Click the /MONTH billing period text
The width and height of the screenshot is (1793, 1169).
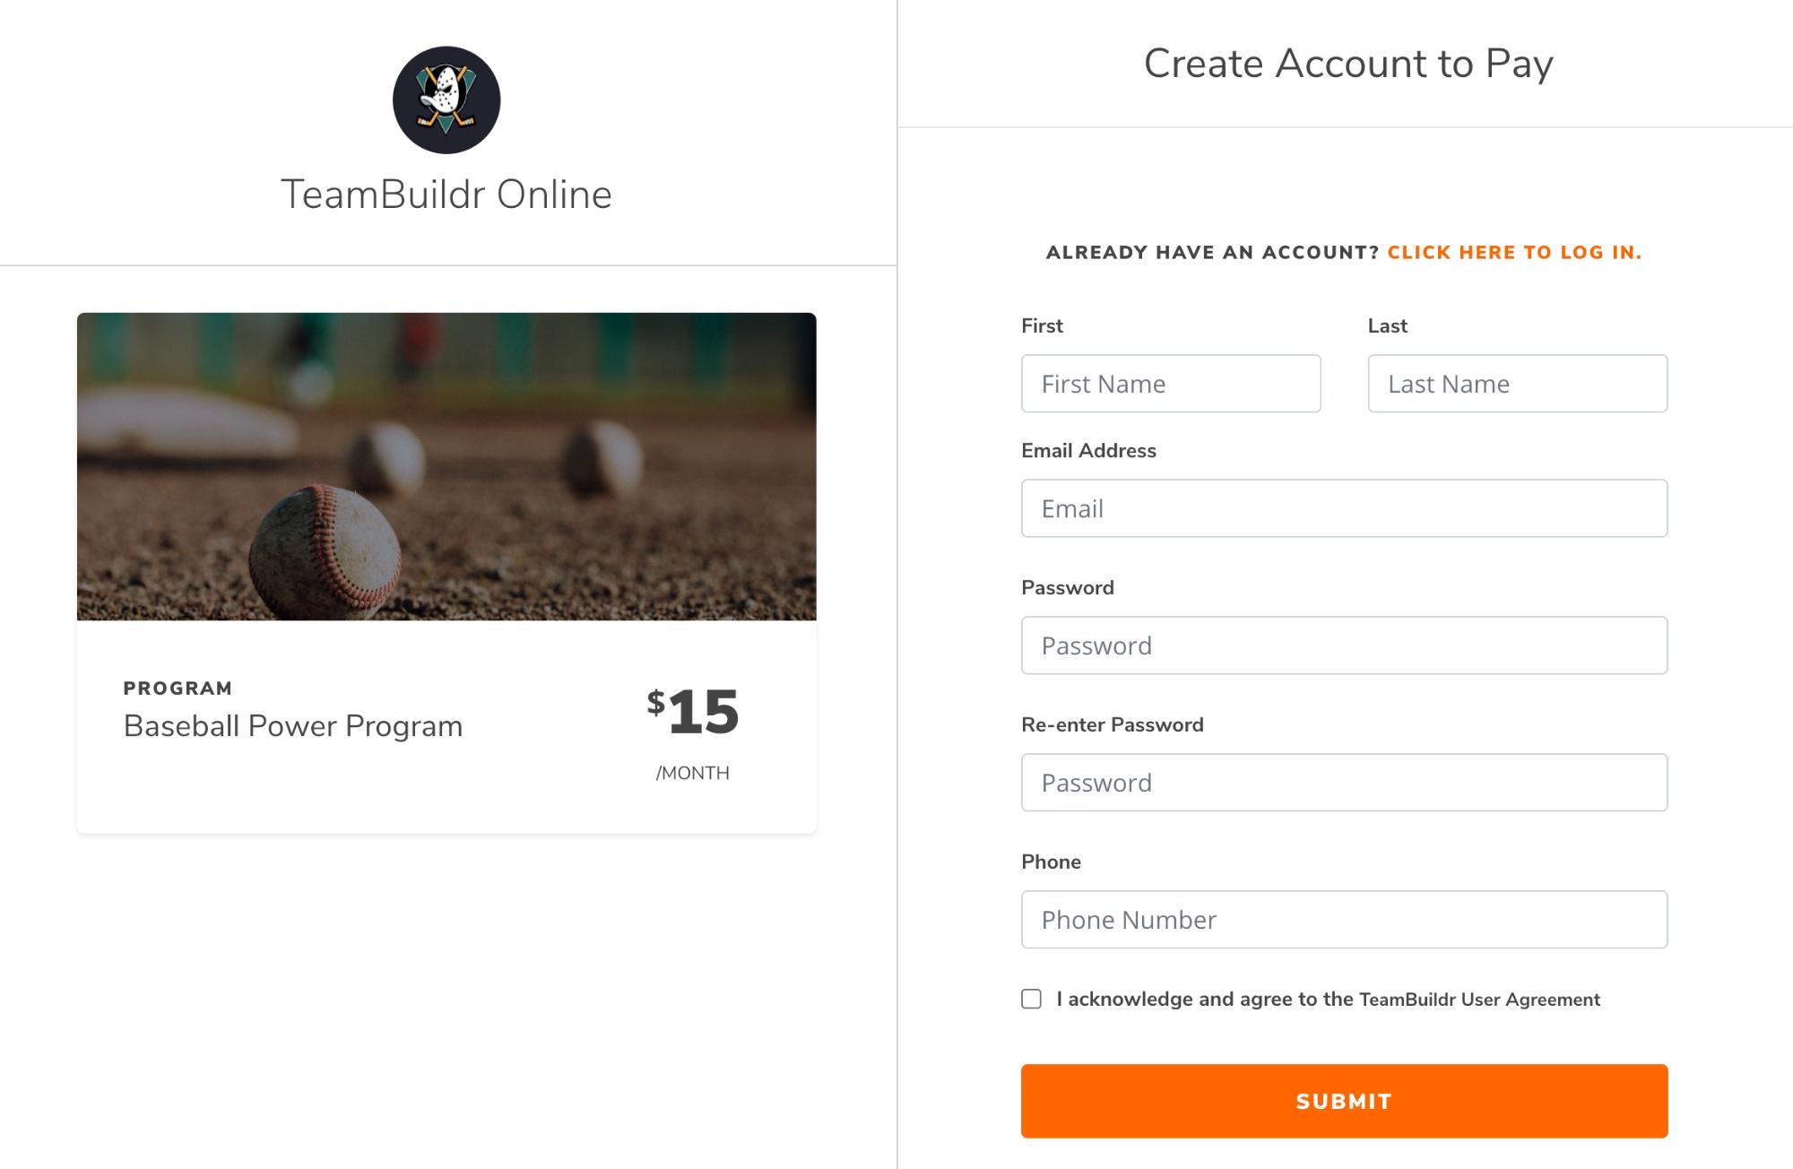click(692, 773)
